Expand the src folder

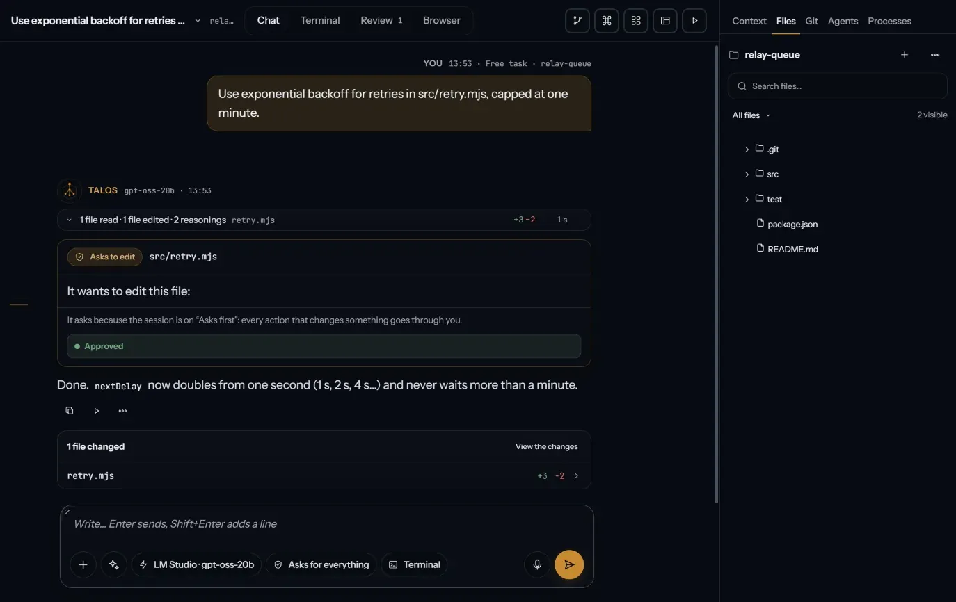point(747,174)
